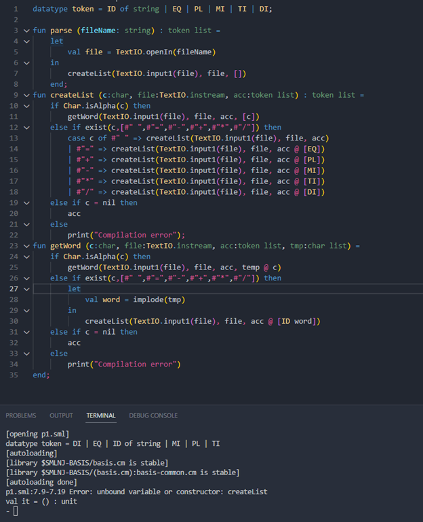This screenshot has width=423, height=522.
Task: Collapse the fold chevron on line 26
Action: coord(26,278)
